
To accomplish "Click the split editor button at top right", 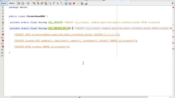I will (173, 3).
